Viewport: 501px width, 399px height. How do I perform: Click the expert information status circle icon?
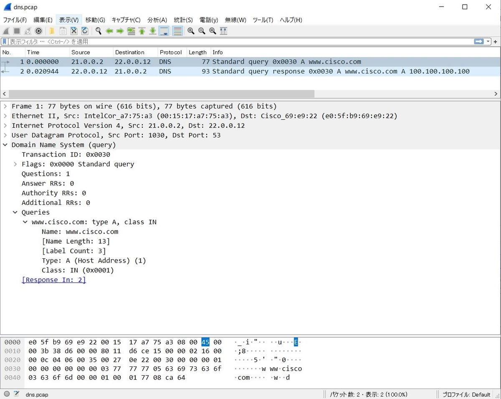[x=7, y=394]
